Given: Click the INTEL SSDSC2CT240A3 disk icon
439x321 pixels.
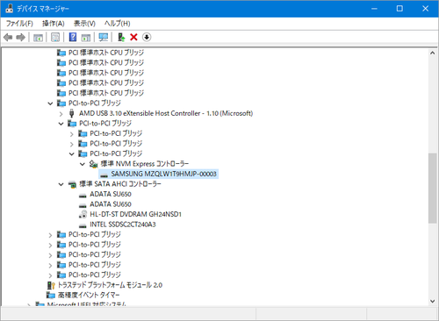Looking at the screenshot, I should point(83,225).
